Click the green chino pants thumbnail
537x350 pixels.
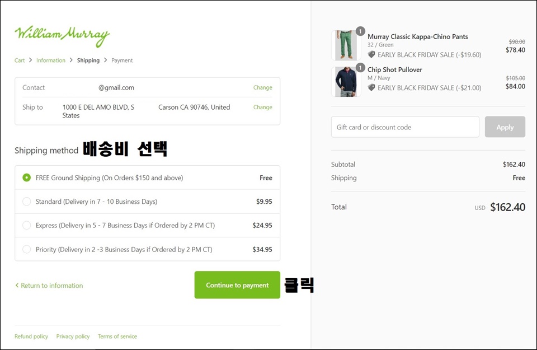click(x=346, y=45)
